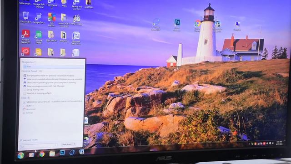Open the Google Docs desktop shortcut

39,18
